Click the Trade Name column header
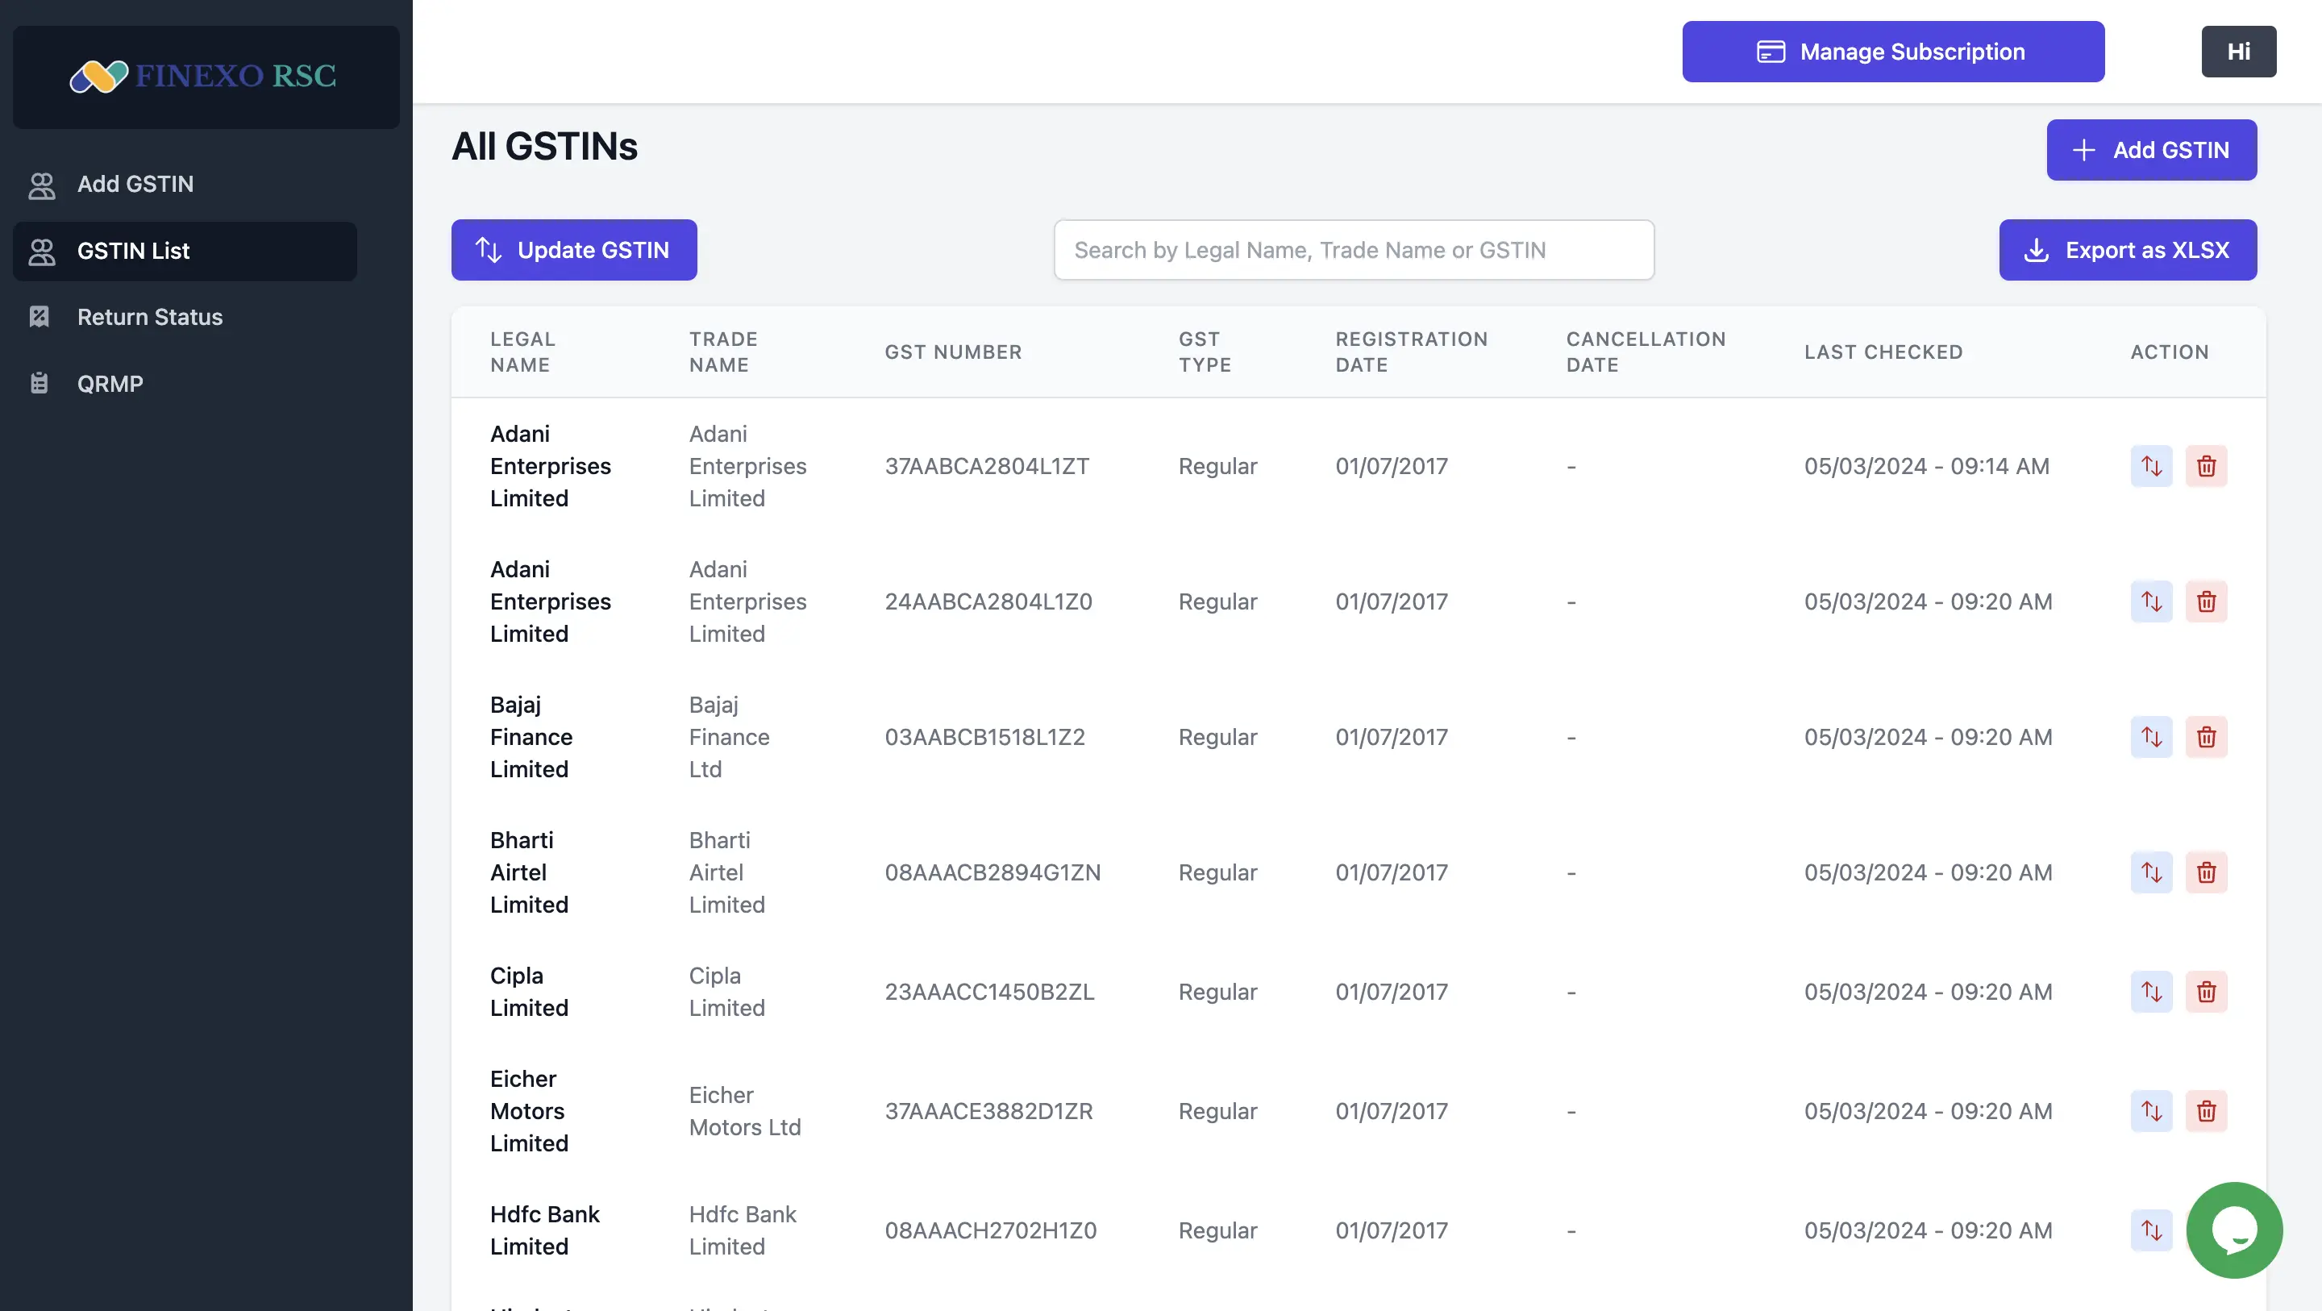2322x1311 pixels. pos(723,352)
